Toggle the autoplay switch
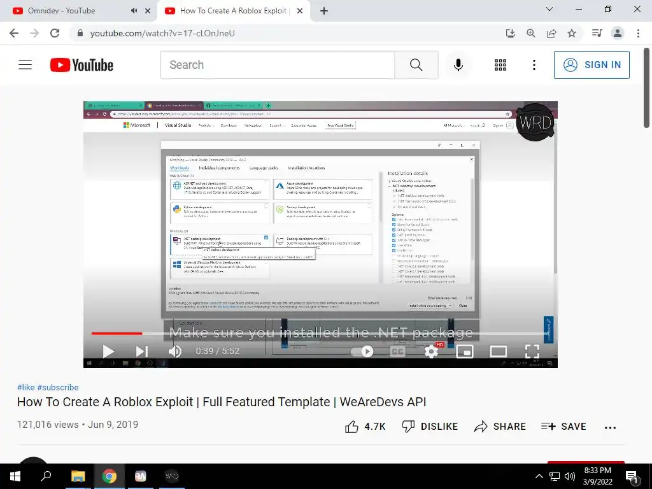Image resolution: width=652 pixels, height=489 pixels. coord(362,351)
